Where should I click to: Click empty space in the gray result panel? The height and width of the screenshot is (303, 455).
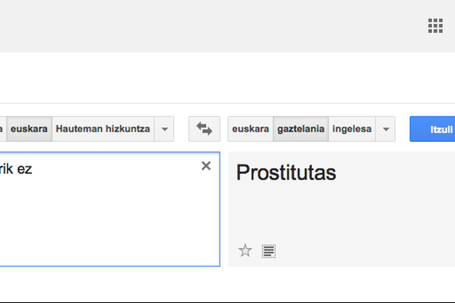[362, 214]
